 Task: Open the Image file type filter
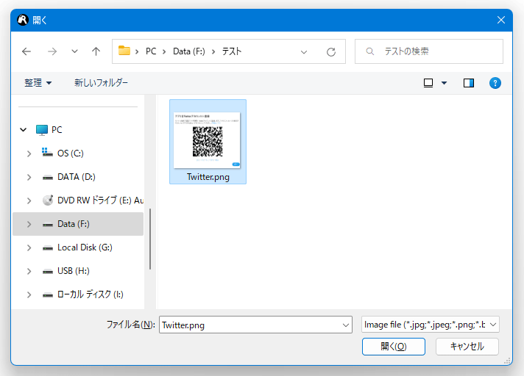tap(430, 325)
